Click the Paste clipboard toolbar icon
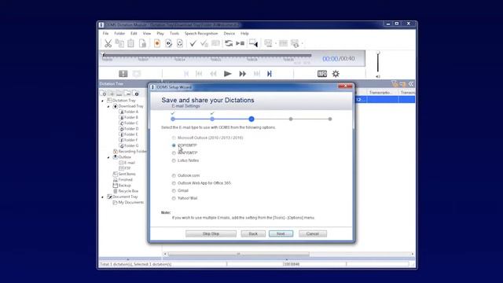The height and width of the screenshot is (283, 503). 131,43
